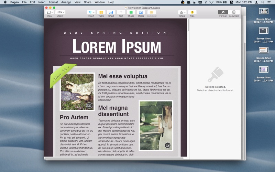Click the penguin QQ icon in menu bar
This screenshot has height=172, width=275.
point(183,2)
